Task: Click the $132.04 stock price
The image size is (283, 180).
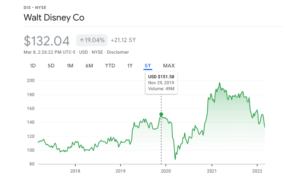Action: point(47,40)
